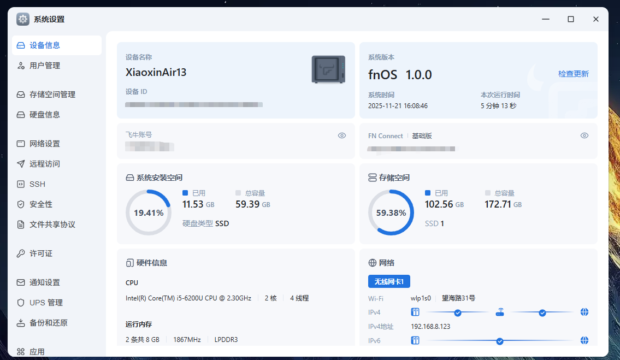Click the 安全性 shield icon

21,204
